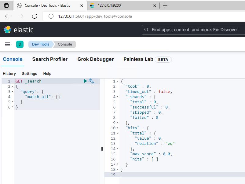Click the "relation" : "eq" line
This screenshot has height=184, width=245.
(x=155, y=143)
